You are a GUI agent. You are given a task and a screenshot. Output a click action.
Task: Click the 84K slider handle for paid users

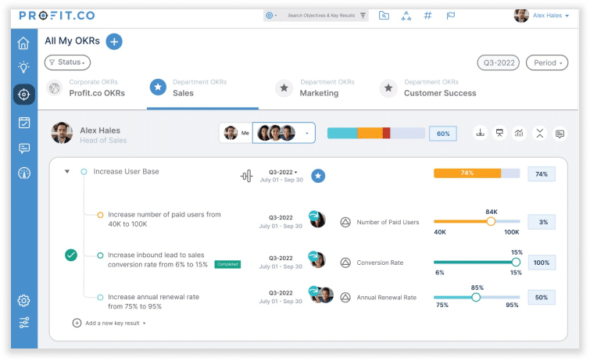pyautogui.click(x=491, y=221)
